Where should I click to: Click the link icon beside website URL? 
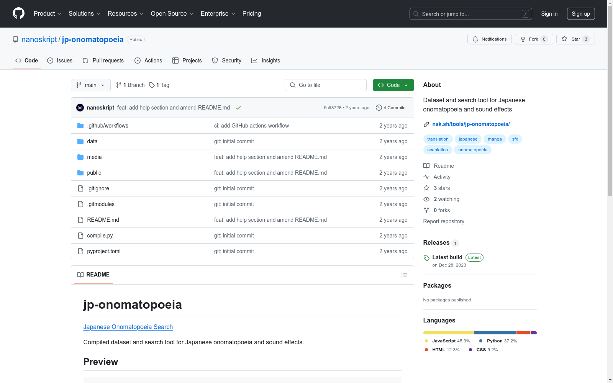426,124
